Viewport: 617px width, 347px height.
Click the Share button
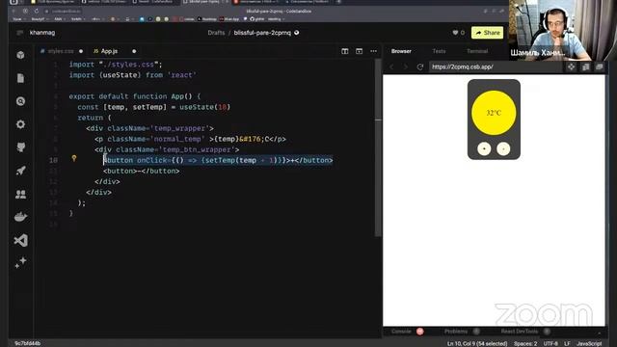(487, 33)
